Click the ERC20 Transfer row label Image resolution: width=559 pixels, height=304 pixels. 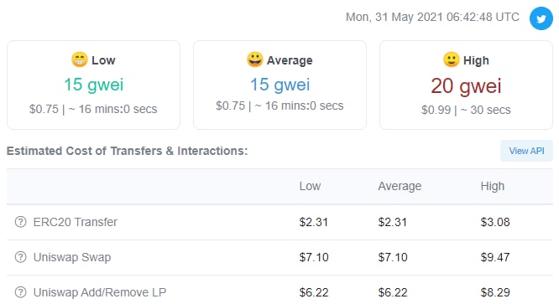pyautogui.click(x=76, y=222)
